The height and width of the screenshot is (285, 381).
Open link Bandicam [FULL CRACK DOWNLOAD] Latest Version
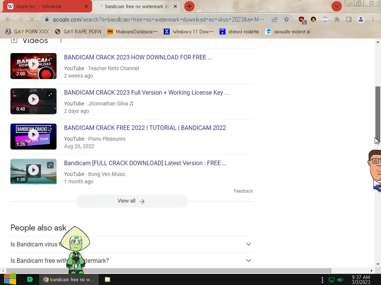(x=145, y=163)
